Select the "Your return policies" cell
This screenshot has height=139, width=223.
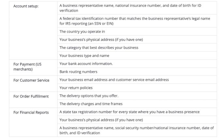point(76,88)
